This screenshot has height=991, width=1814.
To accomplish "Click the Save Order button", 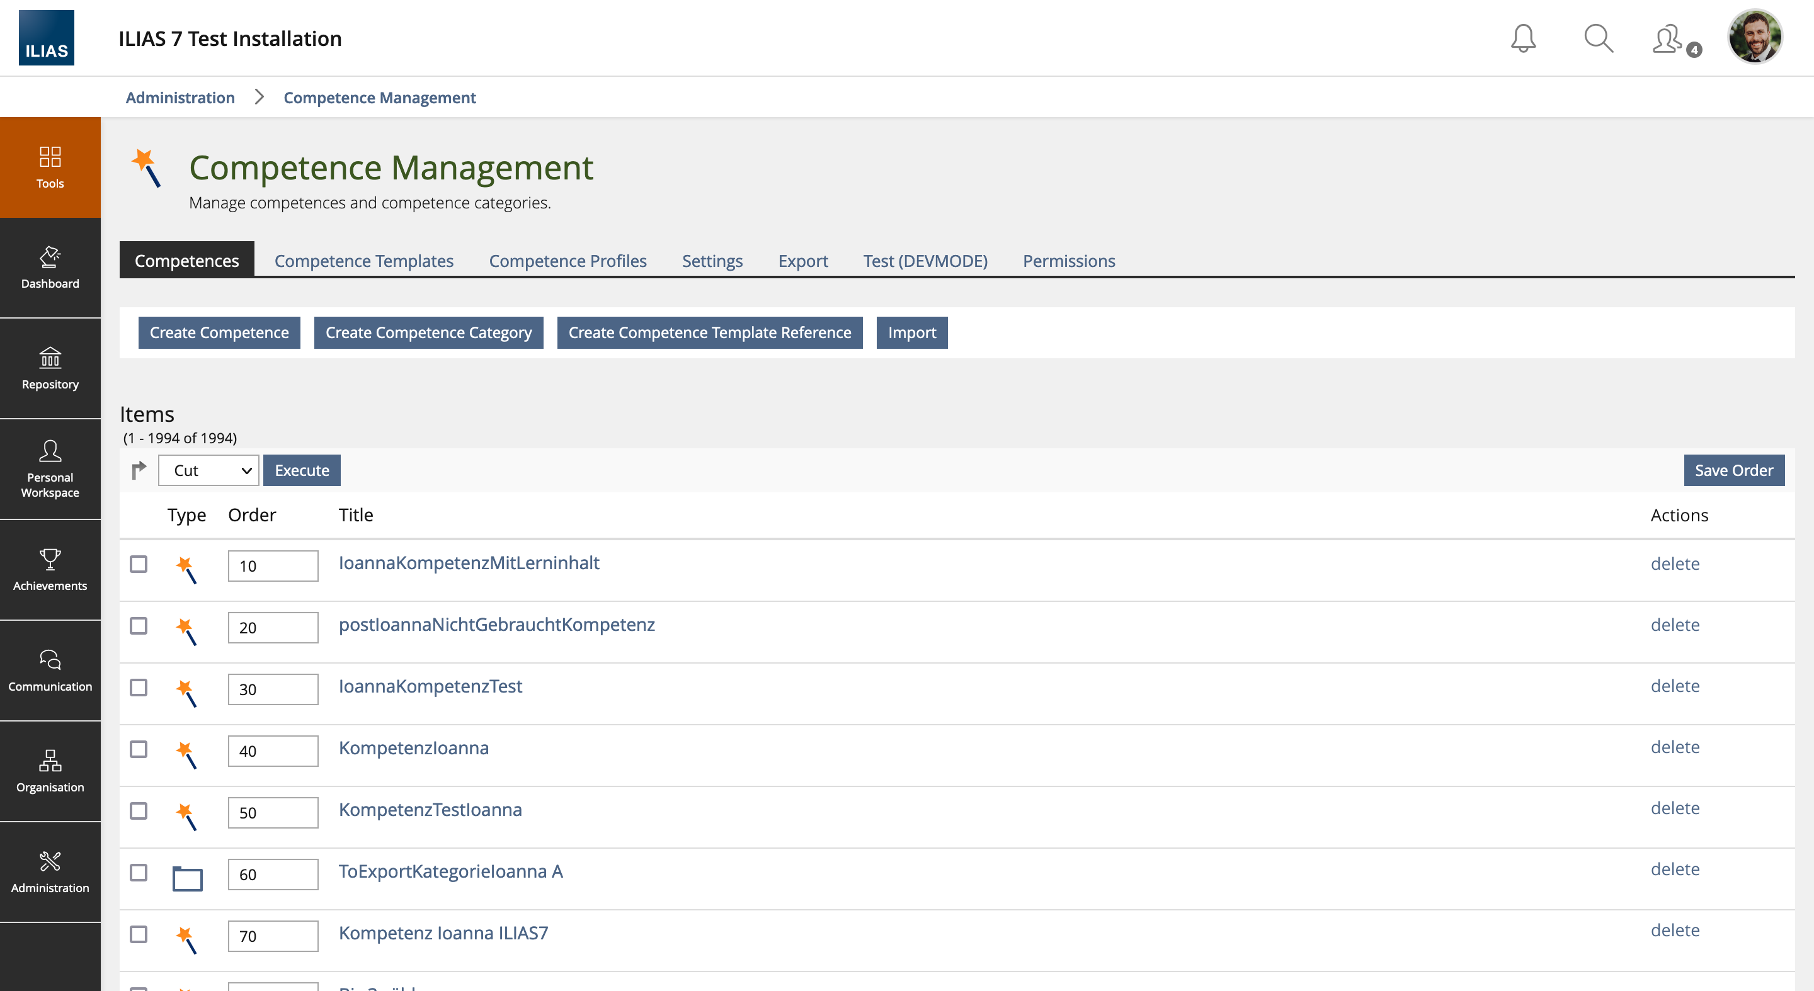I will click(1733, 470).
